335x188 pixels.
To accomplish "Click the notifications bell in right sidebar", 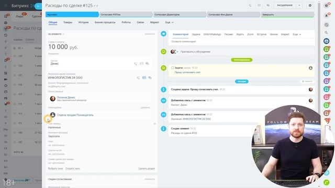I will click(326, 16).
